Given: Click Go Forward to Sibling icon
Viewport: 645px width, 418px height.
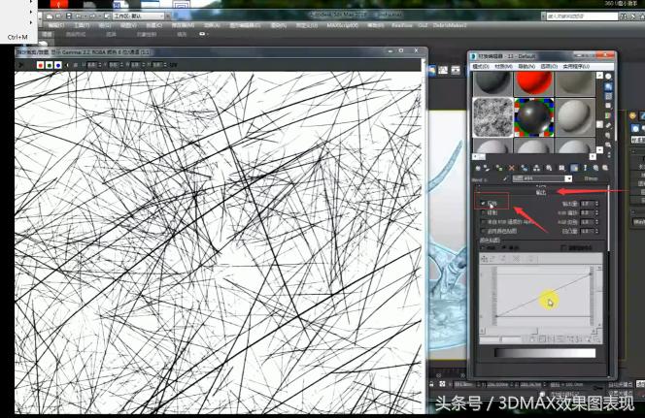Looking at the screenshot, I should [x=604, y=168].
